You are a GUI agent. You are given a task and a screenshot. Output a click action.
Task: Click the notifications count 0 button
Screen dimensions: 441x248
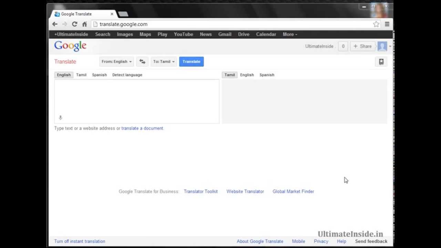[343, 46]
